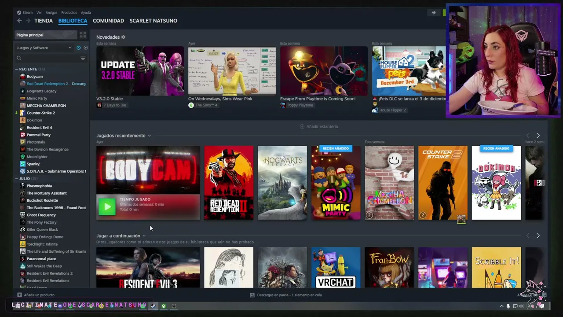This screenshot has width=563, height=317.
Task: Open the Red Dead Redemption II cover
Action: pos(229,183)
